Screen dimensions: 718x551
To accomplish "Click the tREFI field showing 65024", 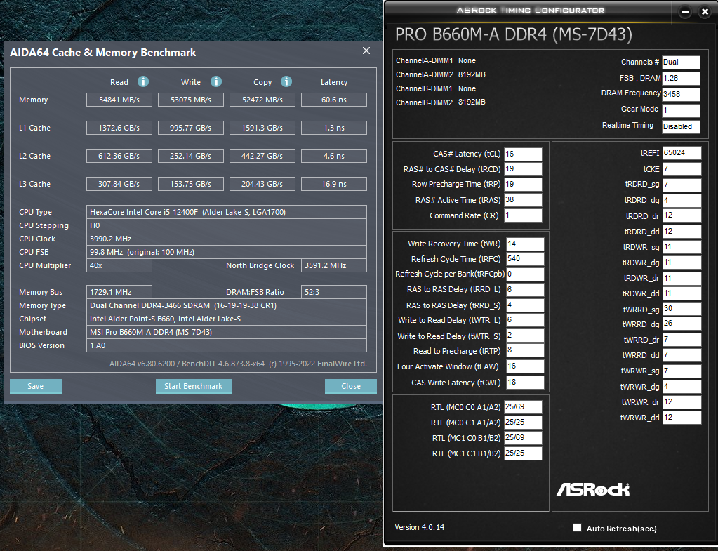I will tap(682, 153).
